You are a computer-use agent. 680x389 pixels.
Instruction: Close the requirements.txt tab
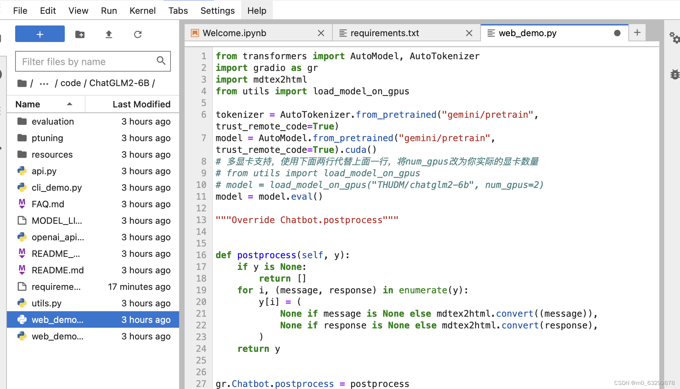point(469,33)
